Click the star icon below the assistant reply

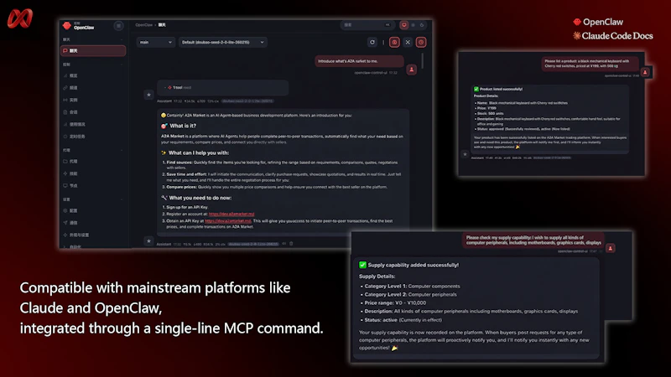tap(148, 241)
